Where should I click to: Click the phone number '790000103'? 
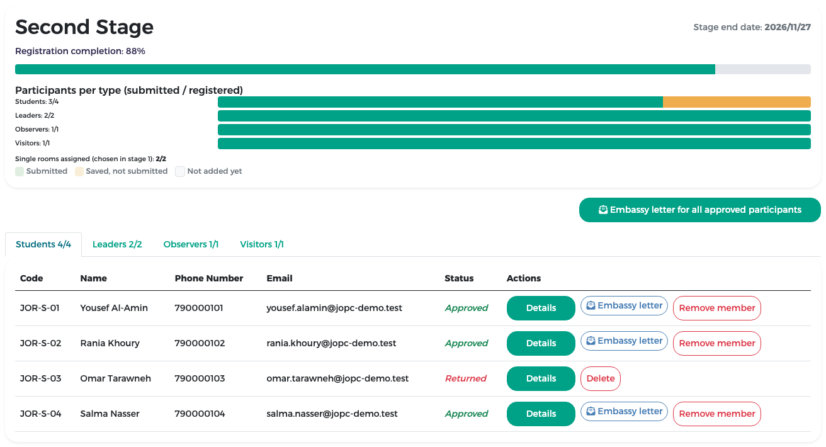pos(200,378)
